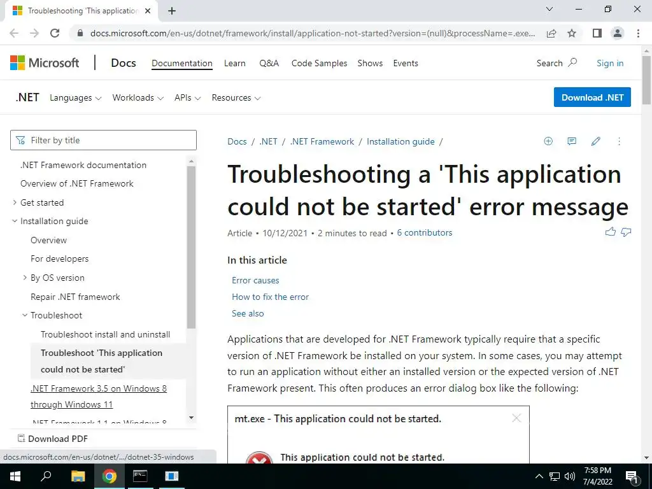Click the sidebar tree scrollbar thumb
652x489 pixels.
point(191,248)
